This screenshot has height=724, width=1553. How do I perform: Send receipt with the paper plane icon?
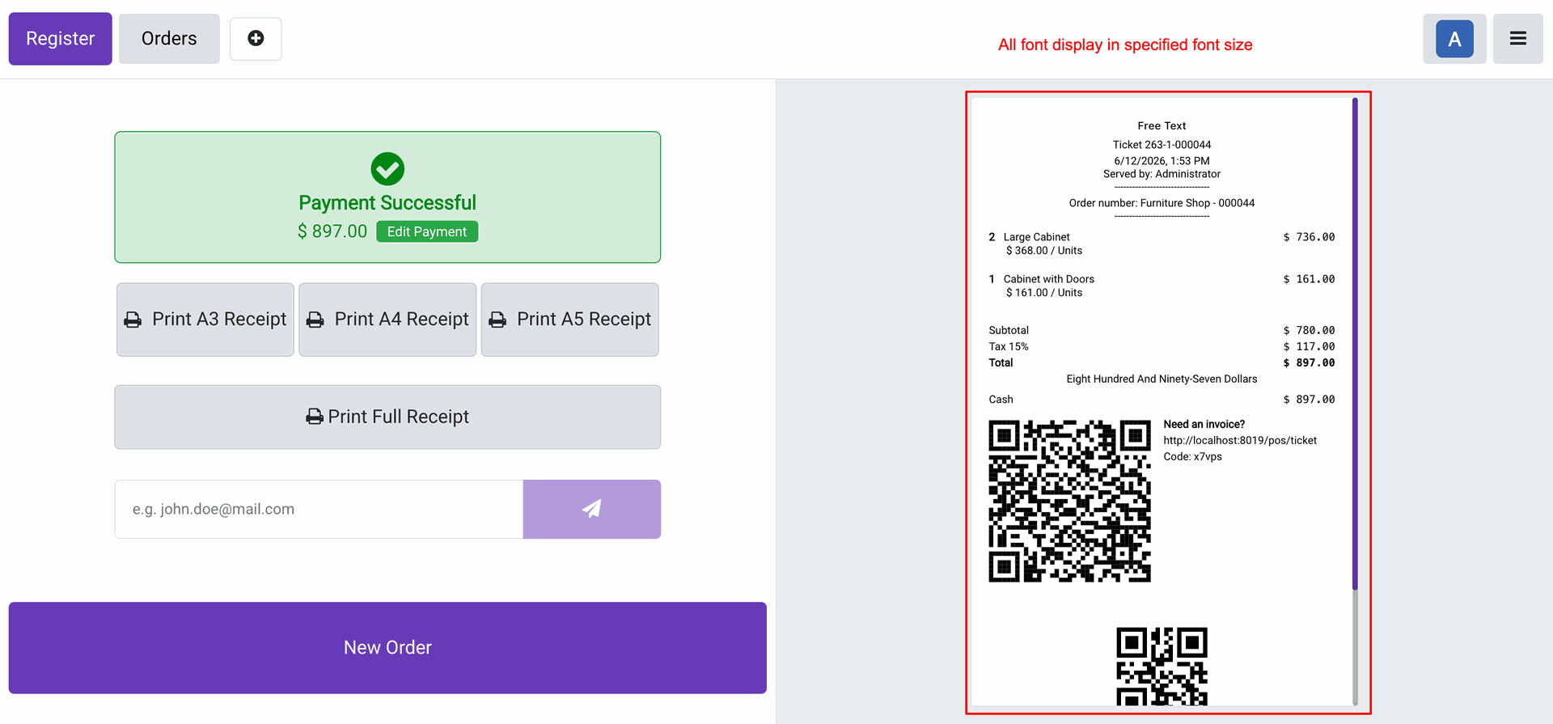592,509
